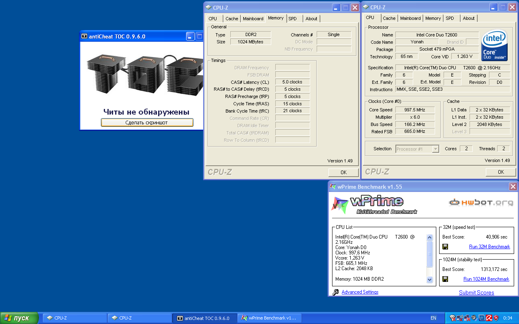The height and width of the screenshot is (324, 519).
Task: Click the Memory CPU-Z window title icon
Action: click(208, 7)
